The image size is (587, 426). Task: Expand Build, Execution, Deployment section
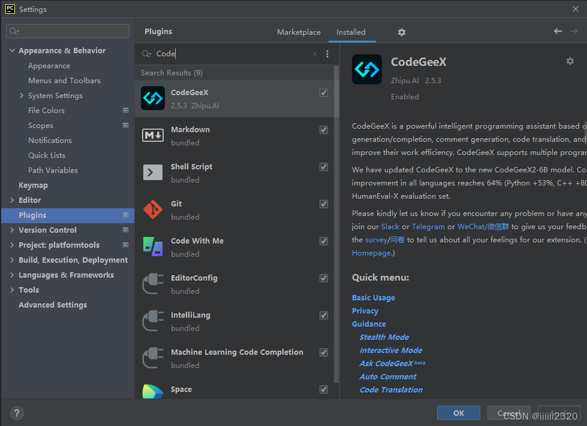click(13, 260)
